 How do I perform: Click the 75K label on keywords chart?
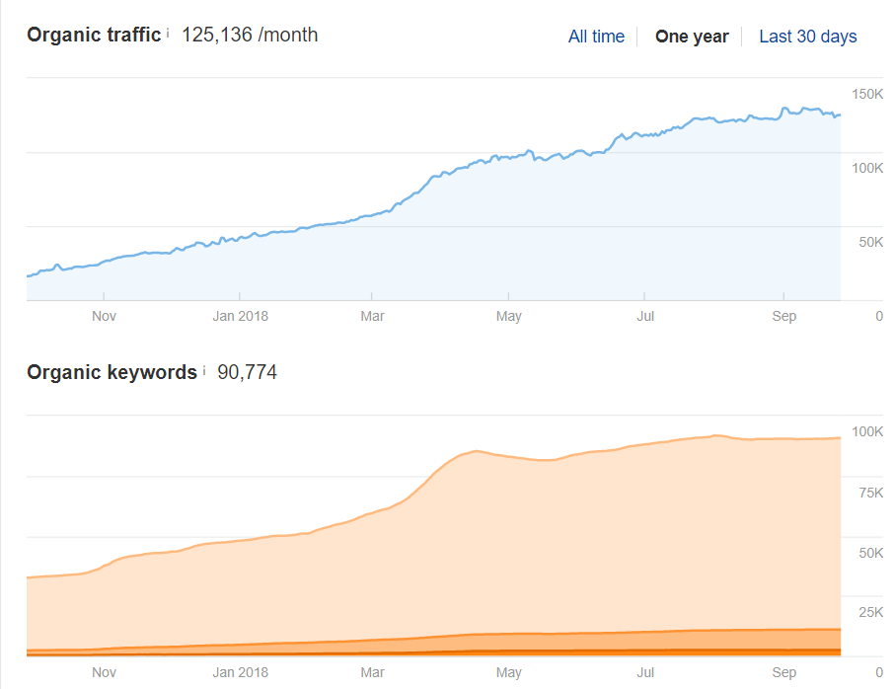[870, 493]
